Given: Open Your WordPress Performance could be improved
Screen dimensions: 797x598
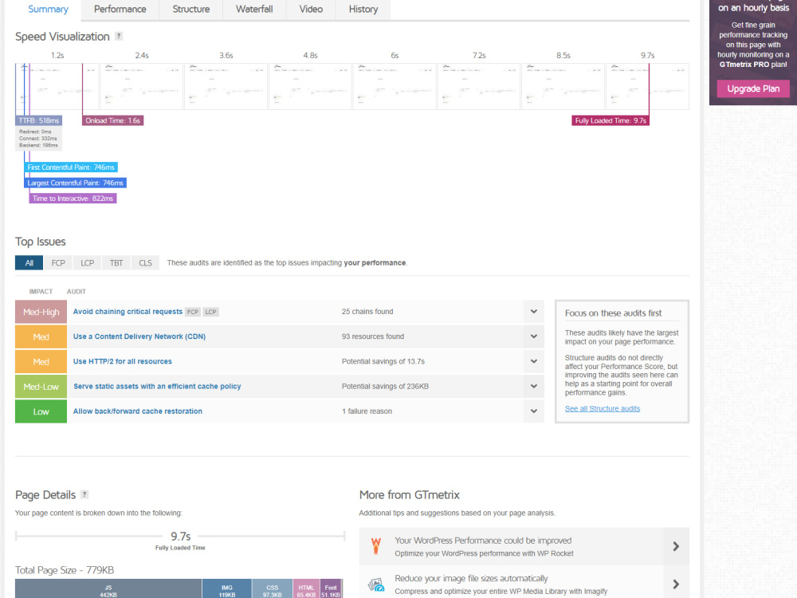Looking at the screenshot, I should [x=483, y=541].
